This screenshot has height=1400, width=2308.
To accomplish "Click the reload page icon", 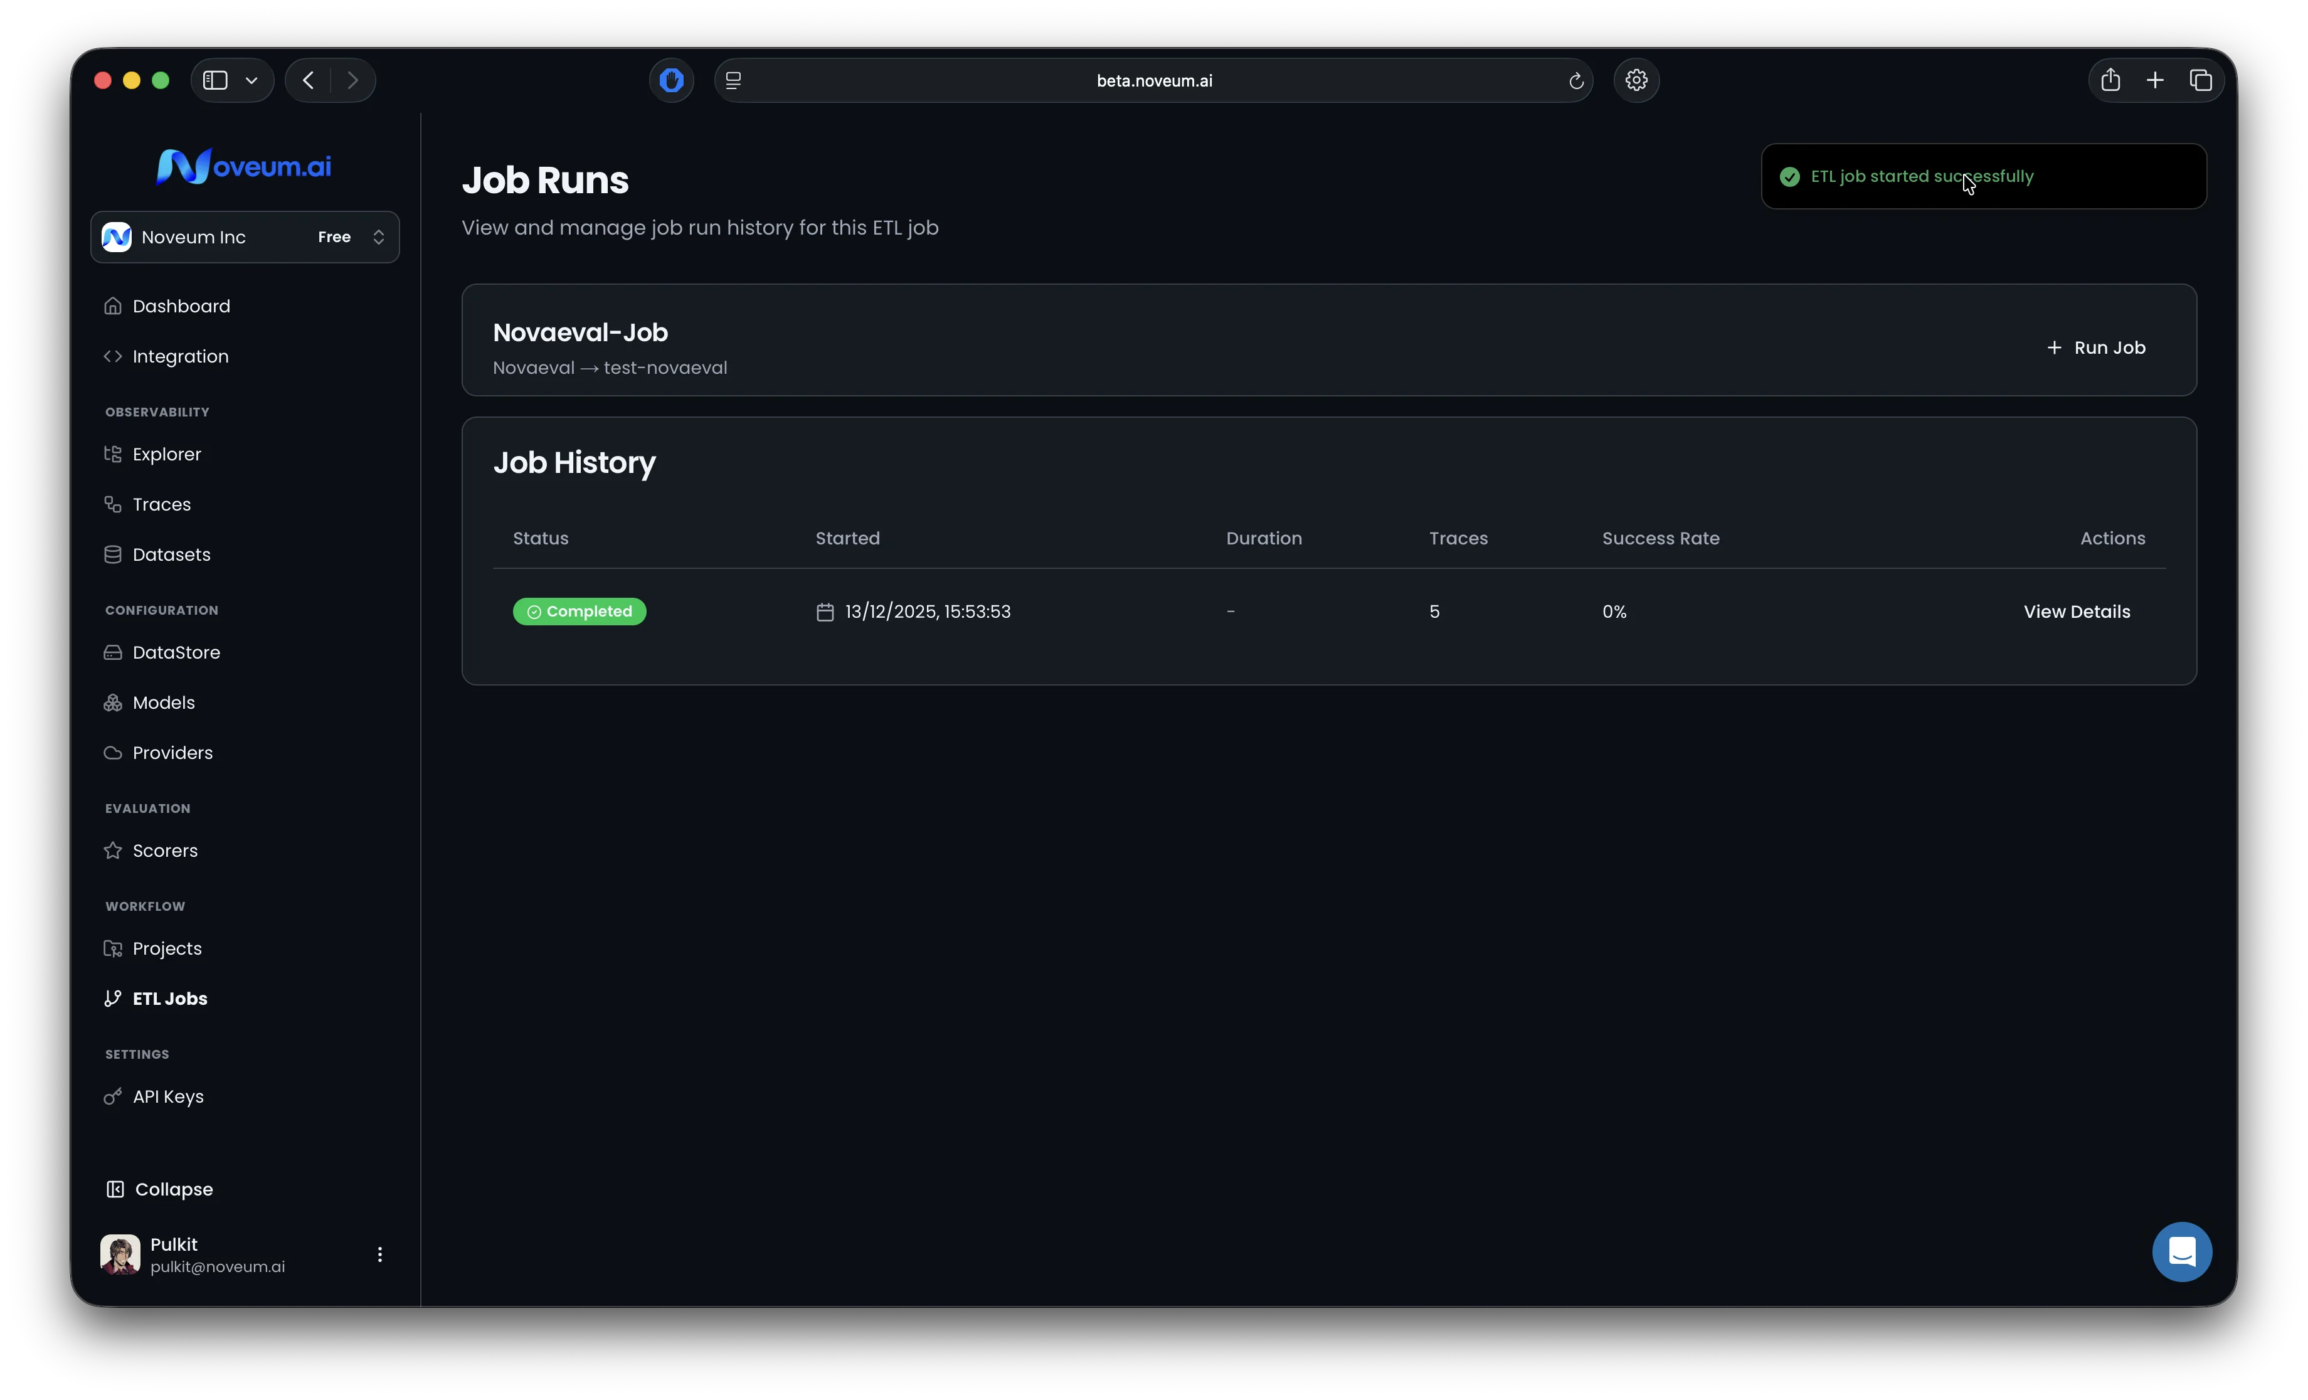I will [1575, 82].
